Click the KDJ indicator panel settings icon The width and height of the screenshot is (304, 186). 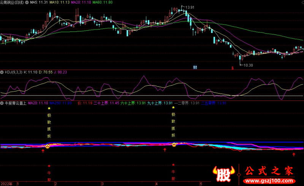pyautogui.click(x=2, y=72)
